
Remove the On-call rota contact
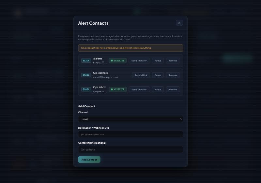click(x=173, y=75)
